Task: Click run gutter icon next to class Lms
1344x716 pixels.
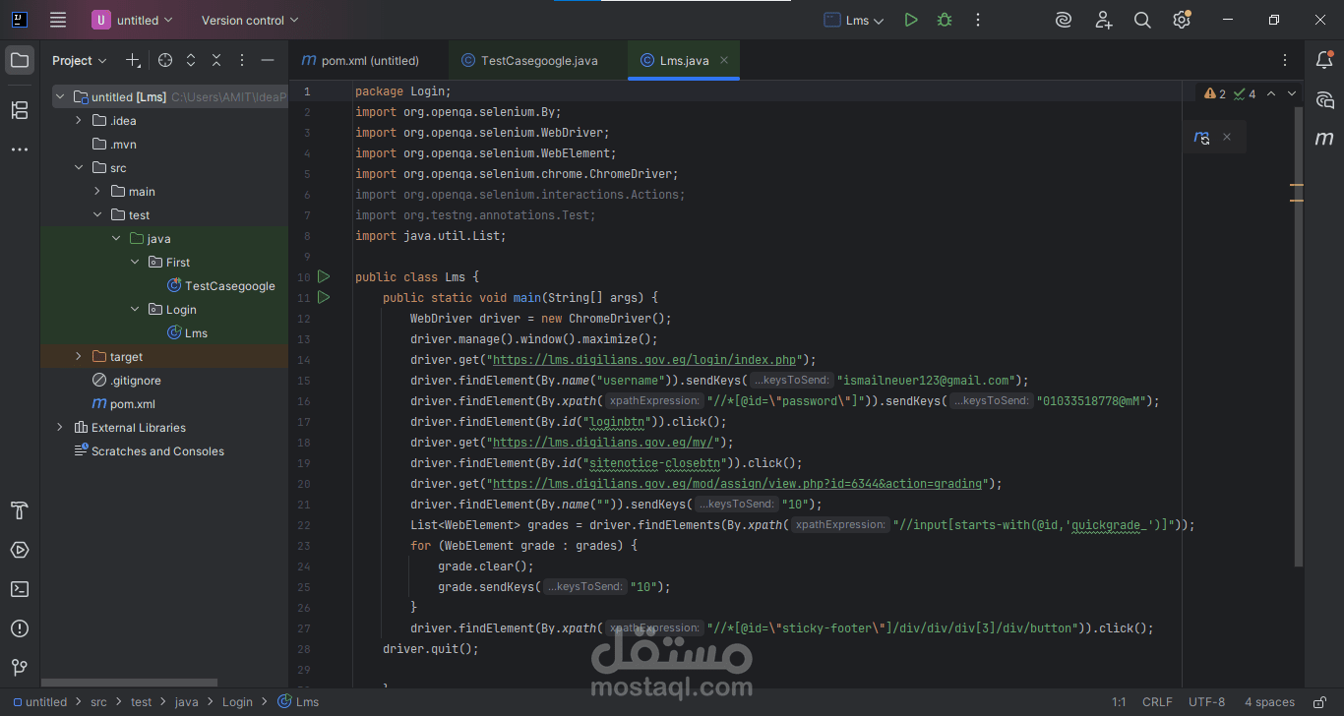Action: pos(324,277)
